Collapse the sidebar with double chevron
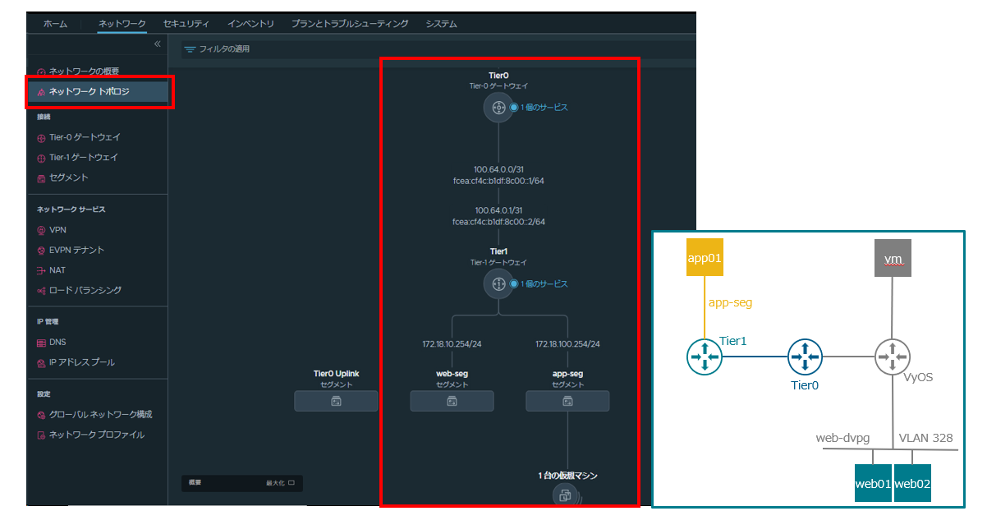987x511 pixels. (158, 44)
